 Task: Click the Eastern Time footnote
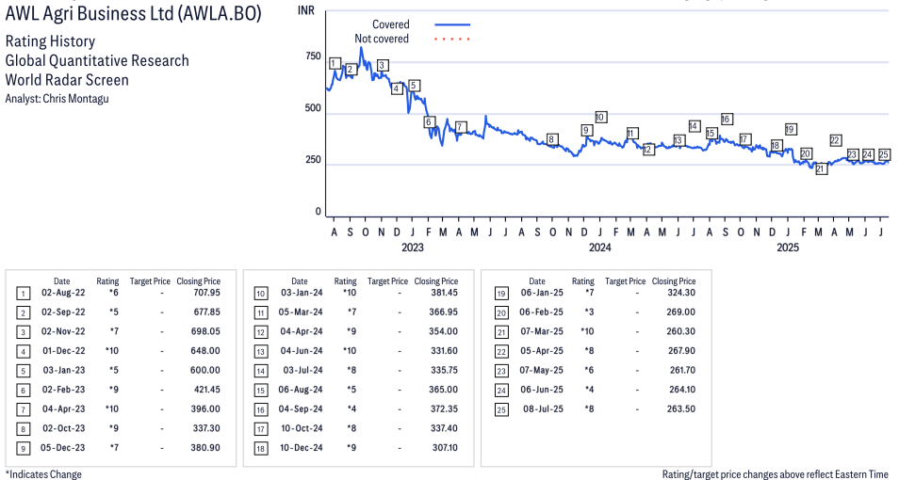click(x=776, y=474)
